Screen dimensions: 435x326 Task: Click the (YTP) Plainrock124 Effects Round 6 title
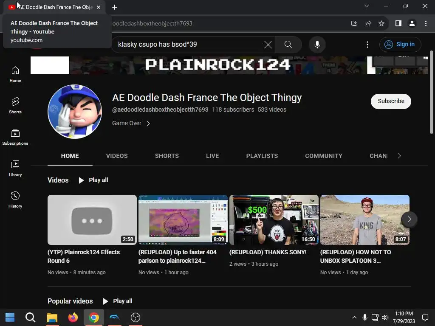coord(84,256)
